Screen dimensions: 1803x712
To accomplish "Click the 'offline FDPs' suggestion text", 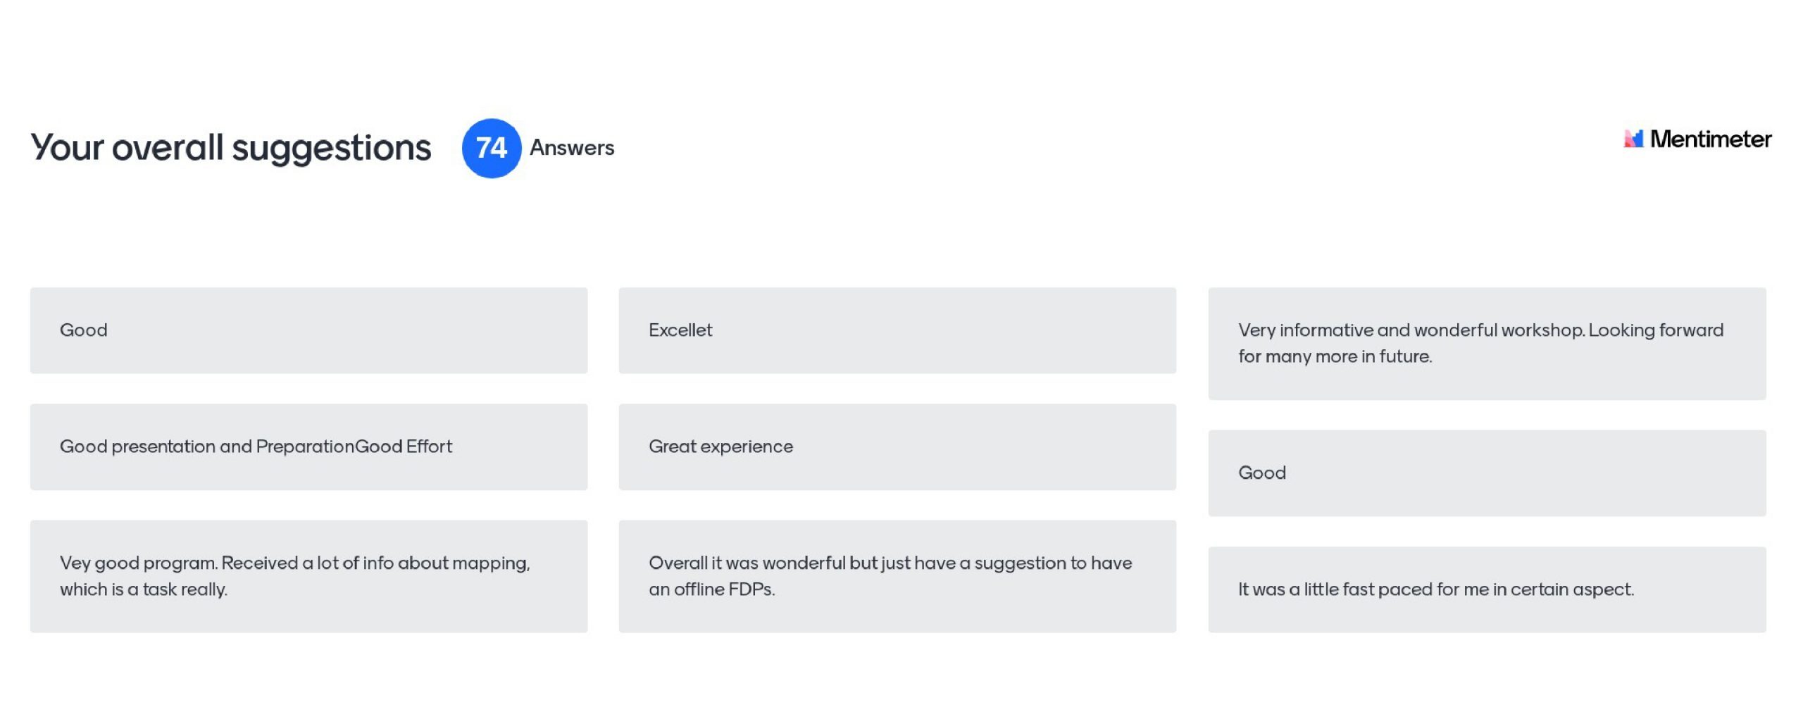I will tap(724, 589).
